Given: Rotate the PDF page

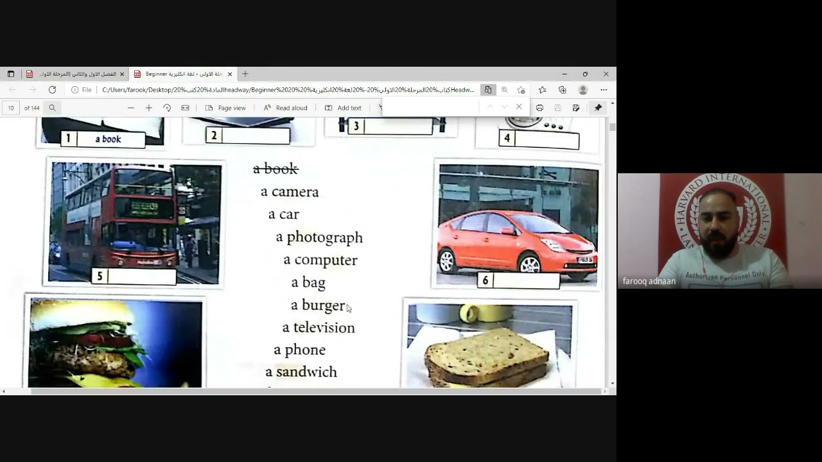Looking at the screenshot, I should click(167, 108).
